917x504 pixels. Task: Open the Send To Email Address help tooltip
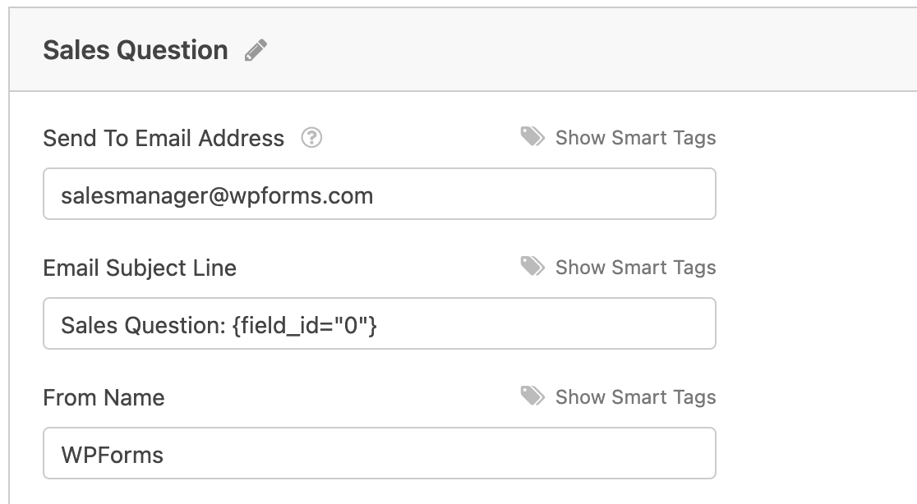coord(311,138)
